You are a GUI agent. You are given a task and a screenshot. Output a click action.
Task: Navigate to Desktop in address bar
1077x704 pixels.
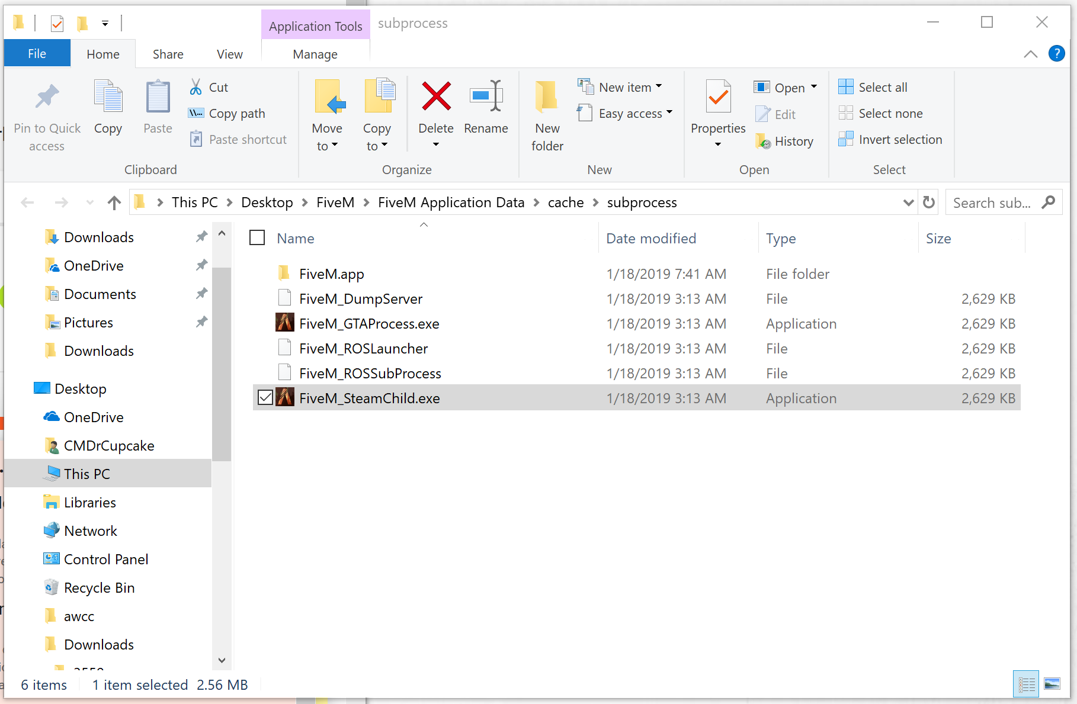[267, 202]
